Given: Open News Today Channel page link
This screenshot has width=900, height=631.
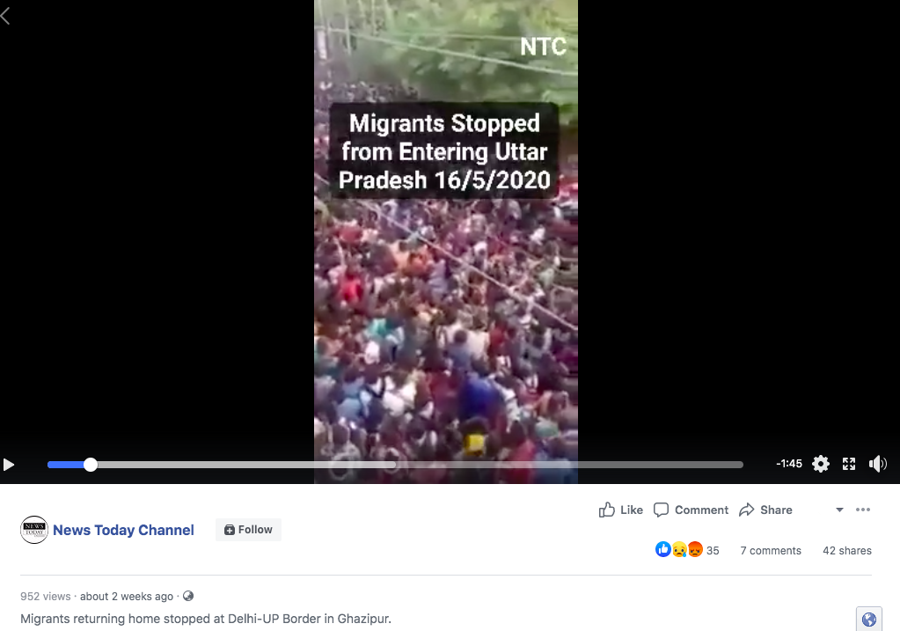Looking at the screenshot, I should (x=123, y=530).
